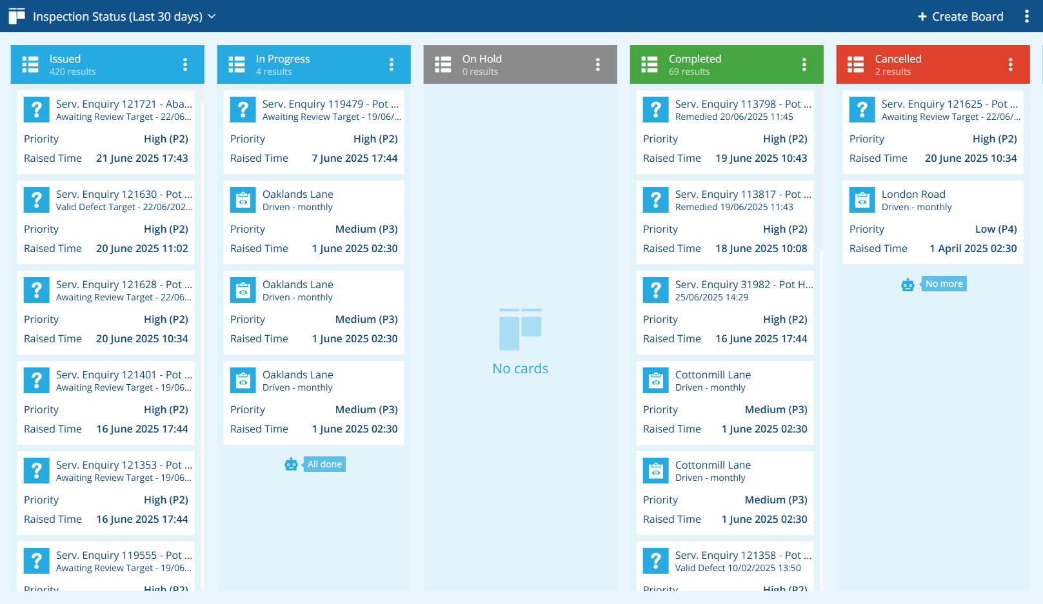The width and height of the screenshot is (1043, 604).
Task: Click question icon on Serv. Enquiry 31982
Action: [x=656, y=290]
